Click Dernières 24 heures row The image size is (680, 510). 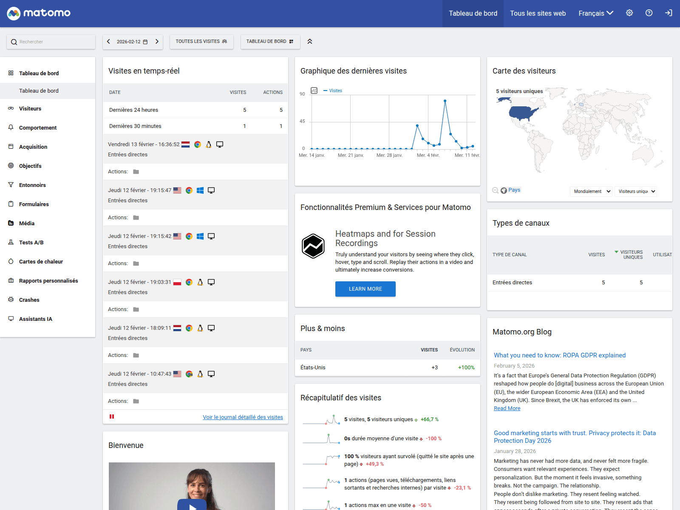[195, 110]
